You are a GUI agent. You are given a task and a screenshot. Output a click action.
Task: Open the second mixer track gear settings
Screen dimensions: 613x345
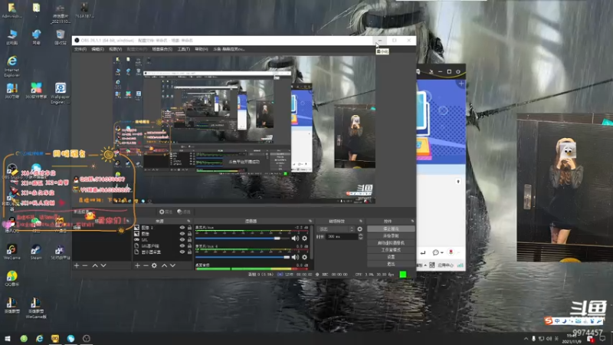(x=304, y=257)
